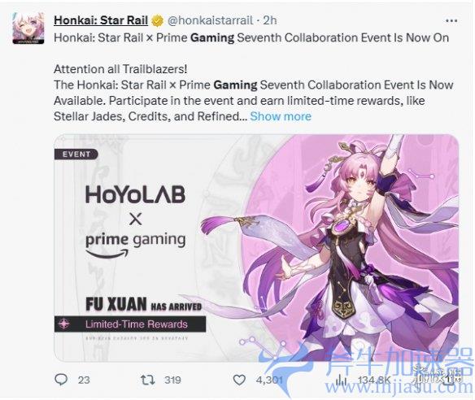This screenshot has width=475, height=400.
Task: Visit the @honkaistarrail handle link
Action: click(210, 20)
